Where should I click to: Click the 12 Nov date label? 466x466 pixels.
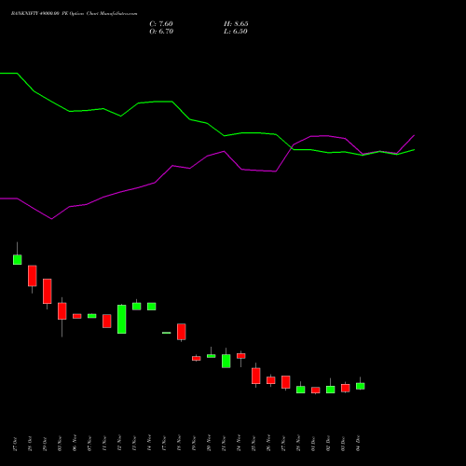119,443
